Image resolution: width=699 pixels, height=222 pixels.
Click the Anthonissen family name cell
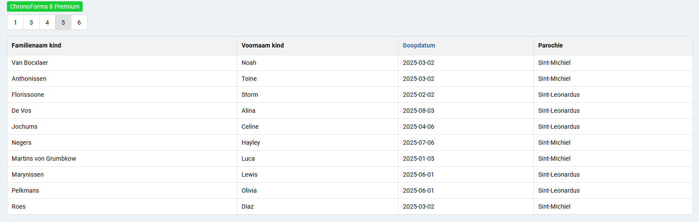point(29,79)
